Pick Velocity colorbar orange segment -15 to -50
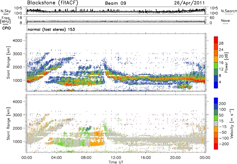237x164 pixels. click(216, 129)
